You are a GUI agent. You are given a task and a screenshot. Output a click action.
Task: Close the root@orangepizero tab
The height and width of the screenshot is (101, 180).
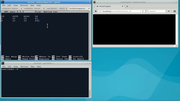(x=89, y=8)
